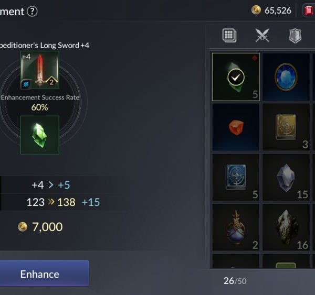Viewport: 315px width, 295px height.
Task: Select the orange ore chunk item
Action: click(236, 127)
